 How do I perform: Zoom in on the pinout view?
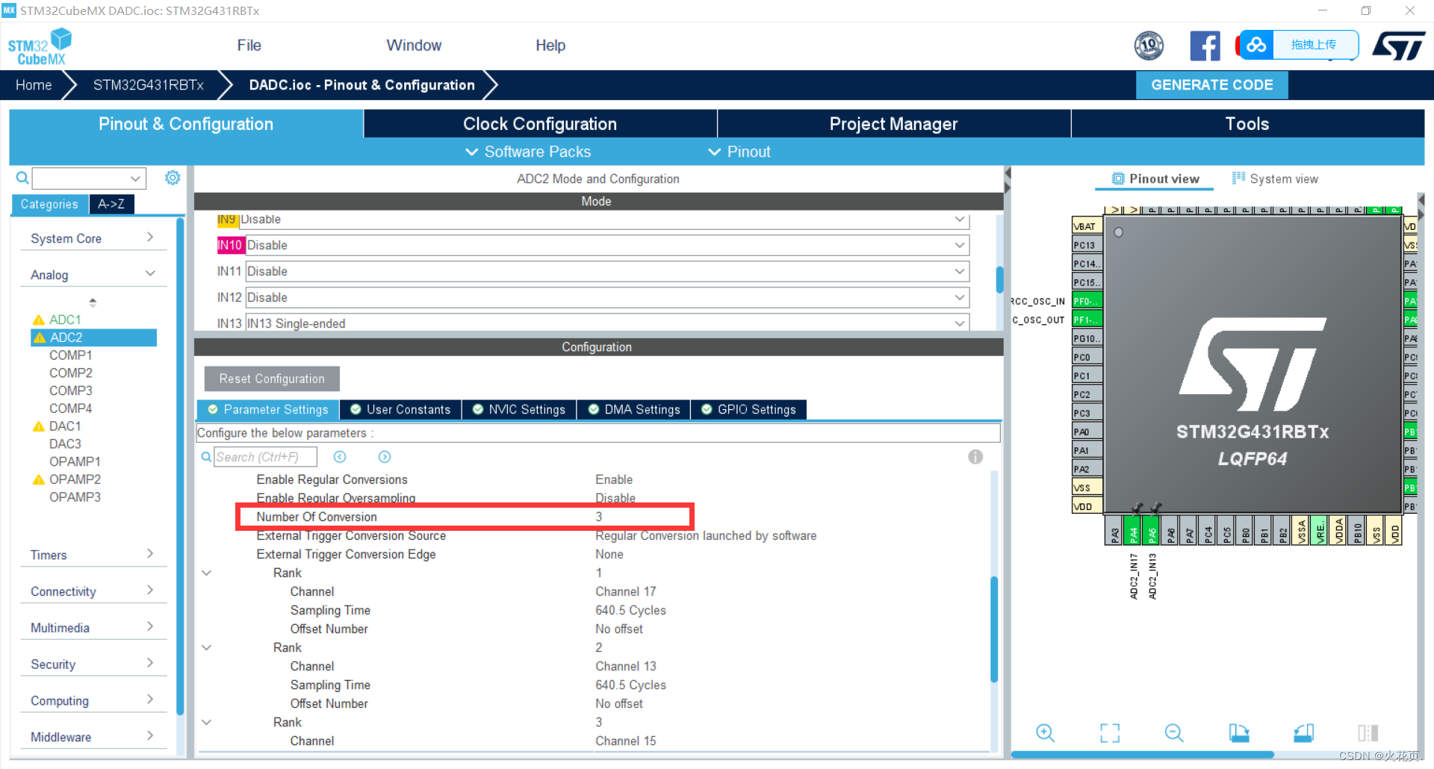[1045, 733]
